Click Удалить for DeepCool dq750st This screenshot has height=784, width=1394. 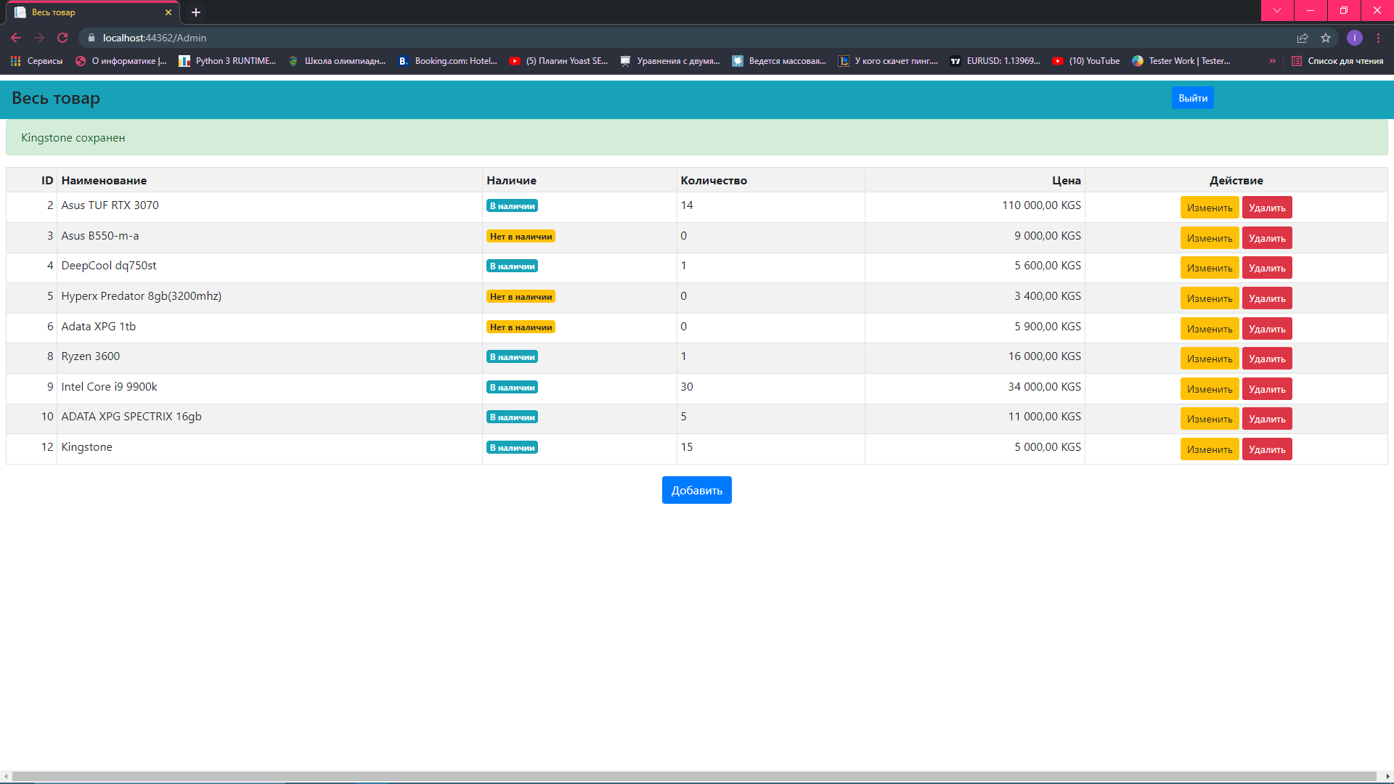pyautogui.click(x=1267, y=268)
